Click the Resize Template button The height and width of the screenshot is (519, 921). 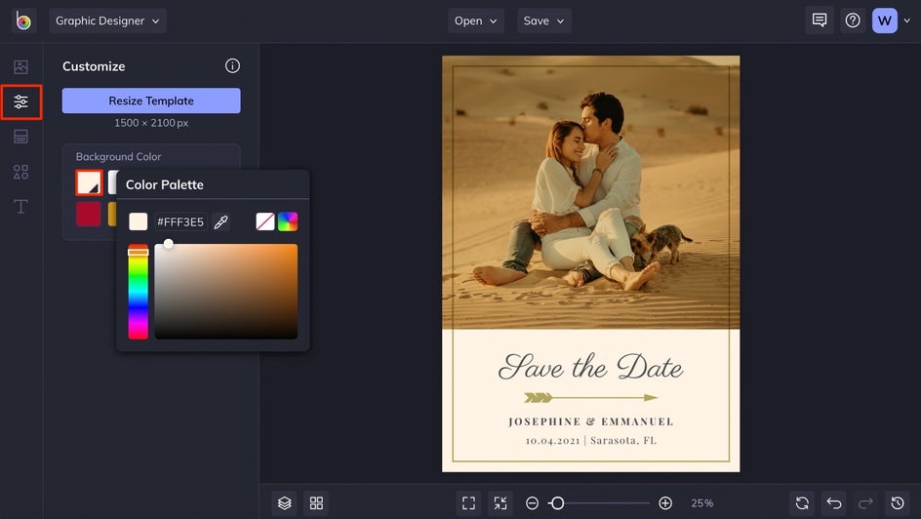(151, 100)
